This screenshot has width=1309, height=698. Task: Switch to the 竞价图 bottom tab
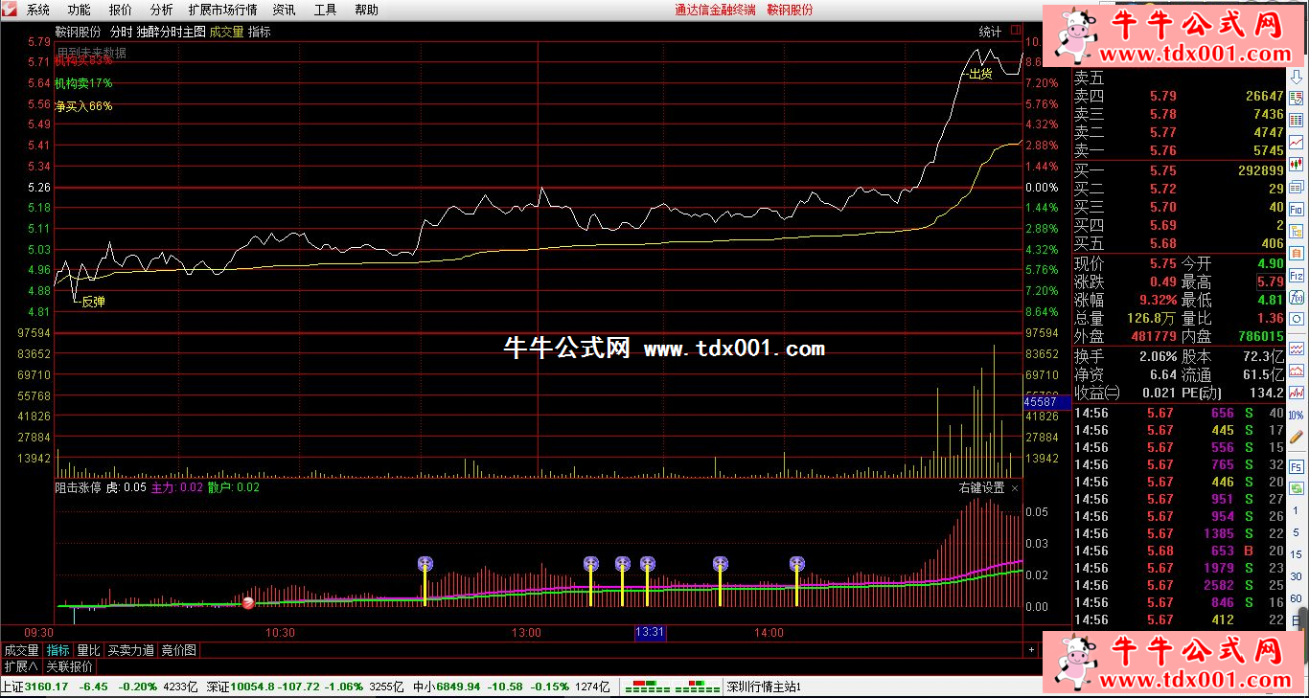(x=178, y=650)
